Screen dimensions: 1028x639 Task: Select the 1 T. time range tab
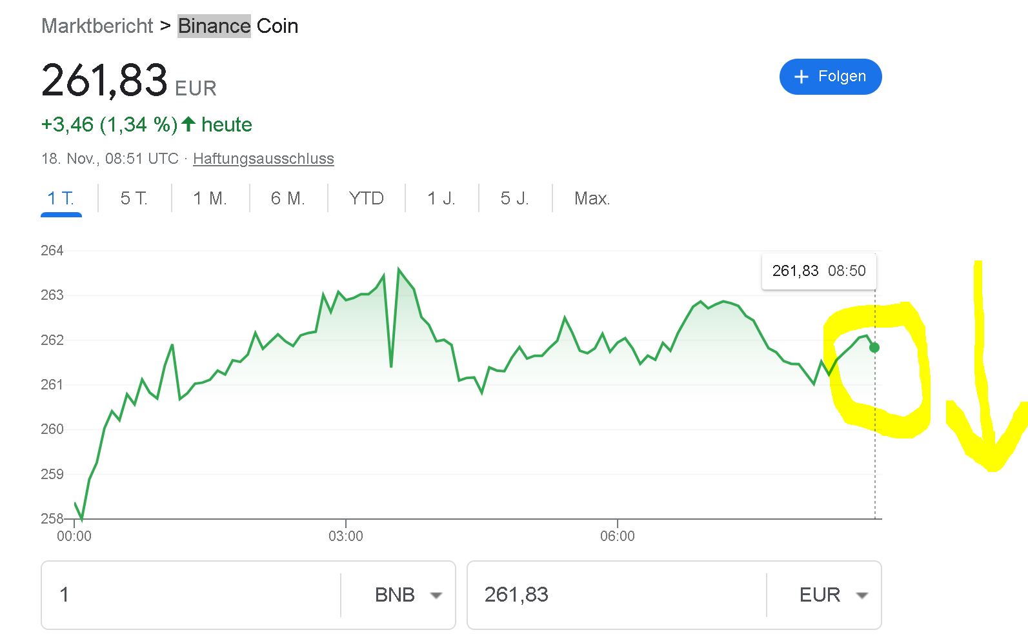(x=61, y=199)
